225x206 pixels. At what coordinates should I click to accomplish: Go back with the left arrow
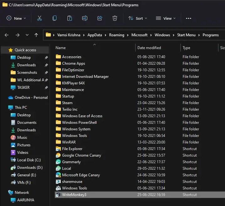click(x=7, y=35)
